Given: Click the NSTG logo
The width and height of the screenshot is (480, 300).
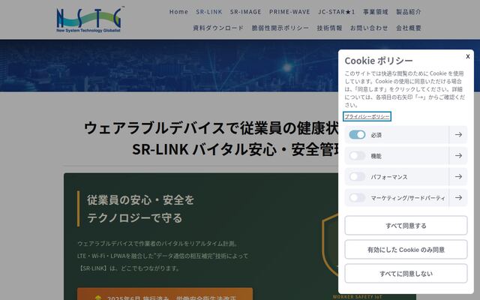Looking at the screenshot, I should point(90,19).
